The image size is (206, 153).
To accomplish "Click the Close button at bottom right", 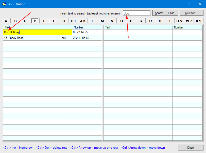I will tap(190, 148).
